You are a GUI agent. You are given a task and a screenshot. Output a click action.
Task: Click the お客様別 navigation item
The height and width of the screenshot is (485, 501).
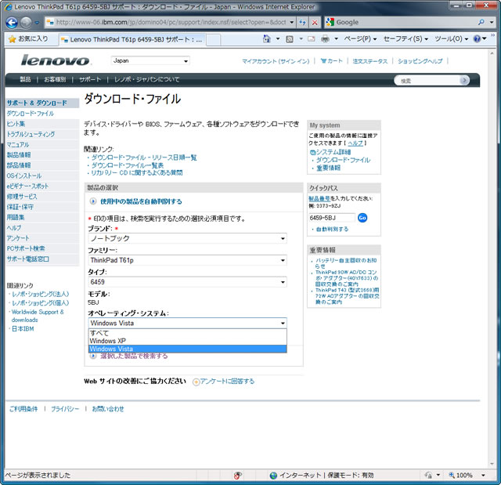pyautogui.click(x=55, y=80)
